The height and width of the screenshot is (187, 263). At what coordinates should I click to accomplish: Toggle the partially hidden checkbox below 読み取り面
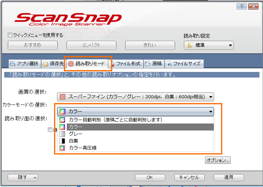50,130
